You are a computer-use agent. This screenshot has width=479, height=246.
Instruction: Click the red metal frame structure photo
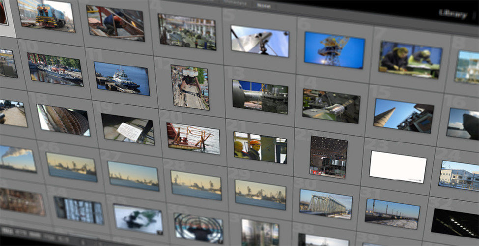click(193, 138)
